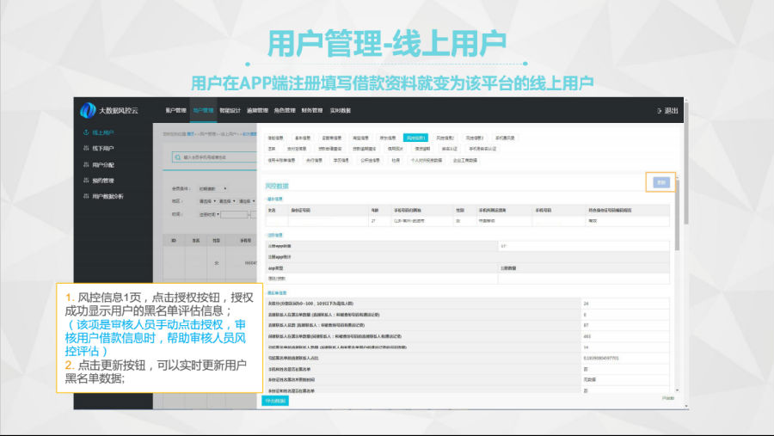Click the 大数据风控云 logo icon
The width and height of the screenshot is (774, 436).
point(87,110)
